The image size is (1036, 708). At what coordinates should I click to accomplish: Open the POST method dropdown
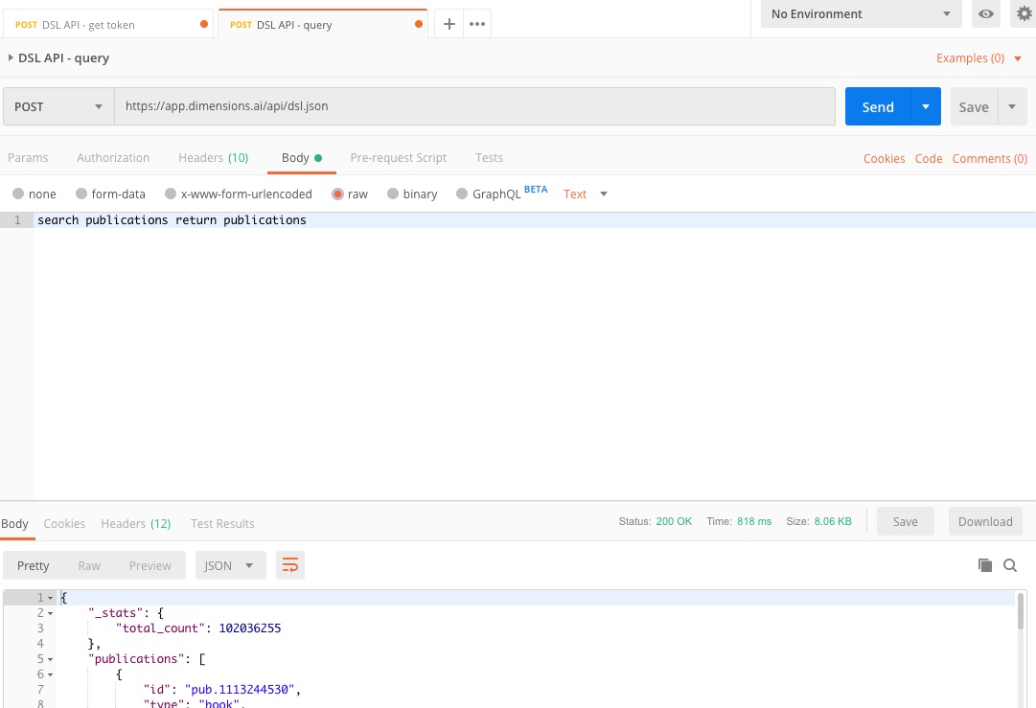(58, 106)
